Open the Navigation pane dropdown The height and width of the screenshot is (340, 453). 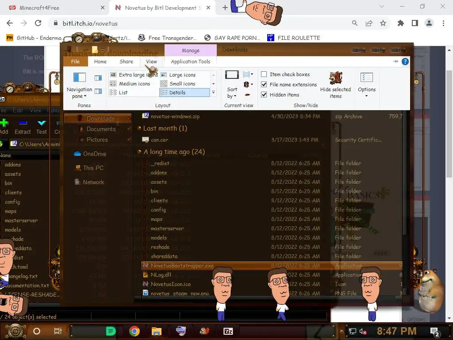pyautogui.click(x=80, y=85)
